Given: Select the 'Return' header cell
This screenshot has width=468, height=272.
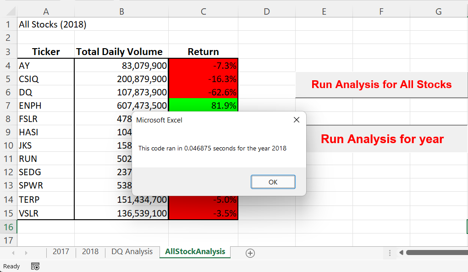Looking at the screenshot, I should click(x=203, y=52).
